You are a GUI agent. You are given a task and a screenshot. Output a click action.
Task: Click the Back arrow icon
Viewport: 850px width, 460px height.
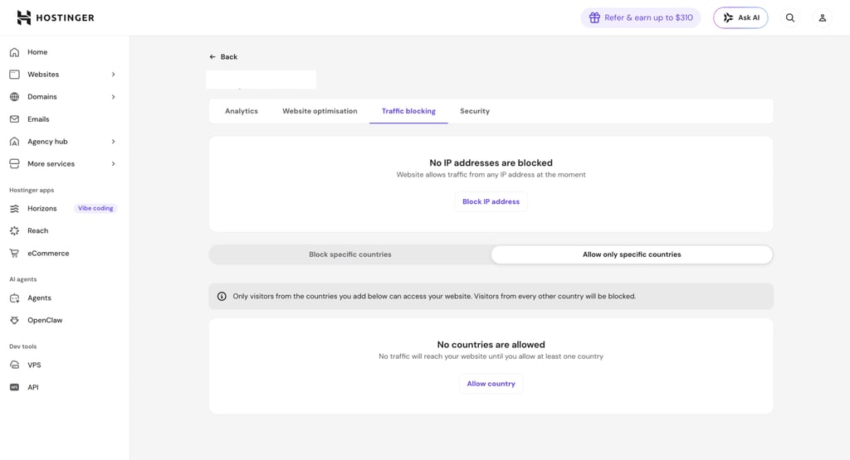pos(212,57)
